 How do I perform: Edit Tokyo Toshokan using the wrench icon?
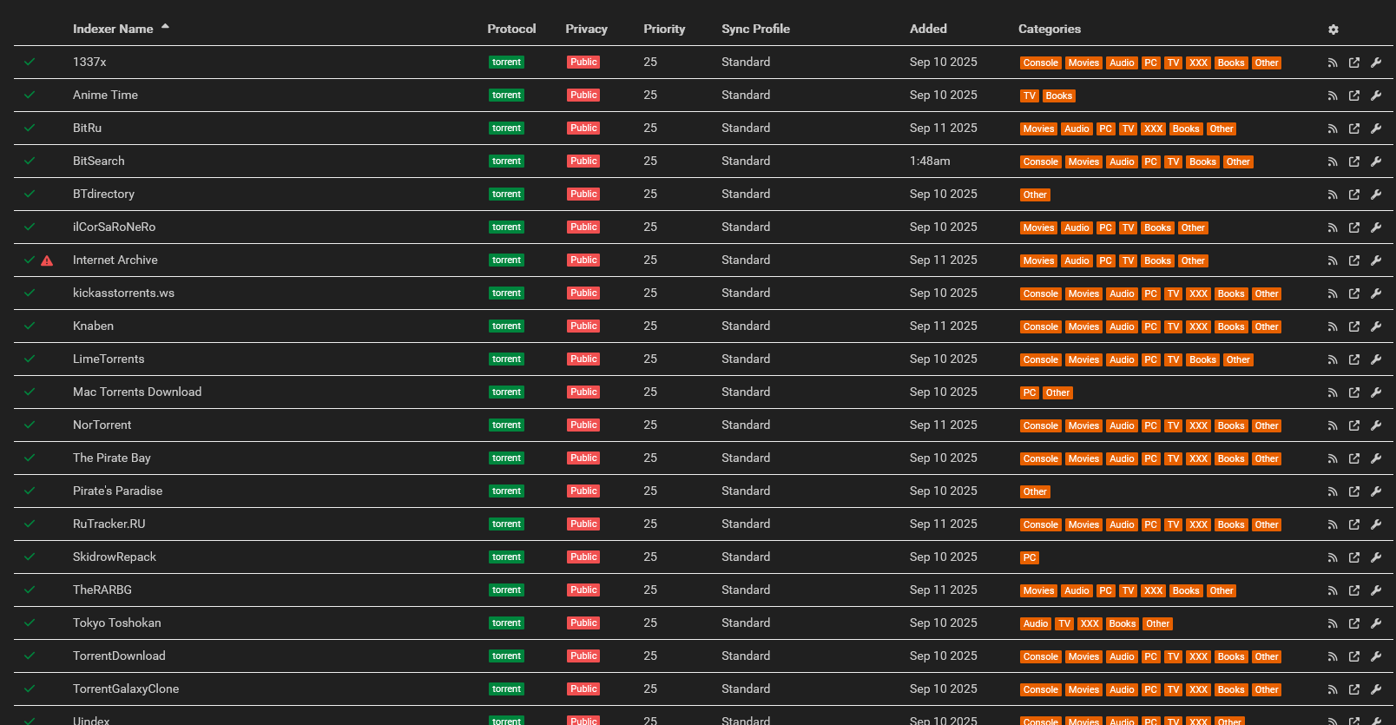(1376, 623)
